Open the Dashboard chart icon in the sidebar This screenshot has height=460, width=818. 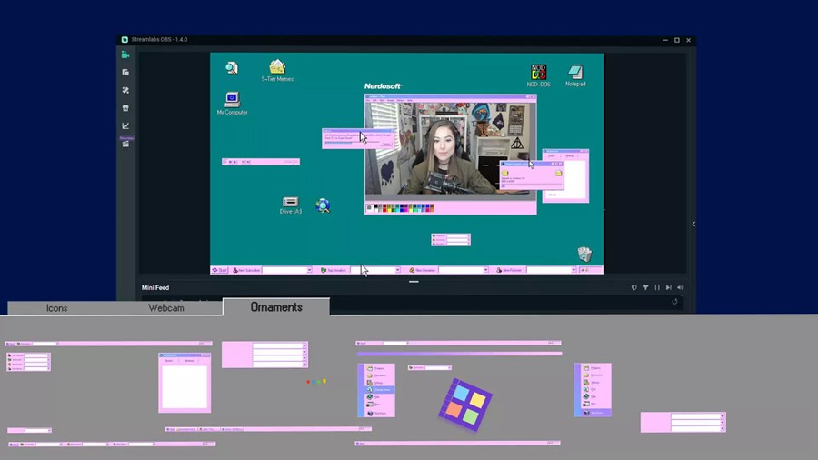click(x=125, y=125)
